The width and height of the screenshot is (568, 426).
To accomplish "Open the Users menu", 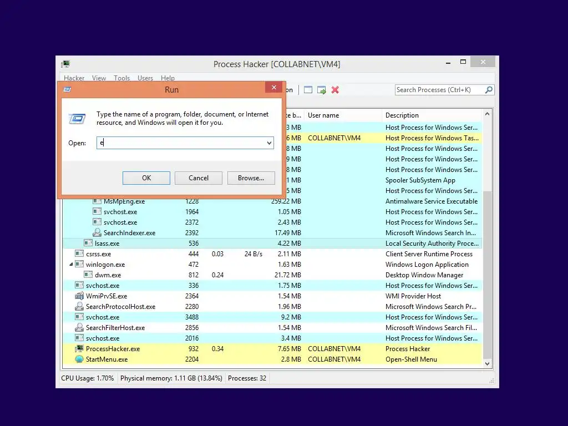I will pos(145,78).
